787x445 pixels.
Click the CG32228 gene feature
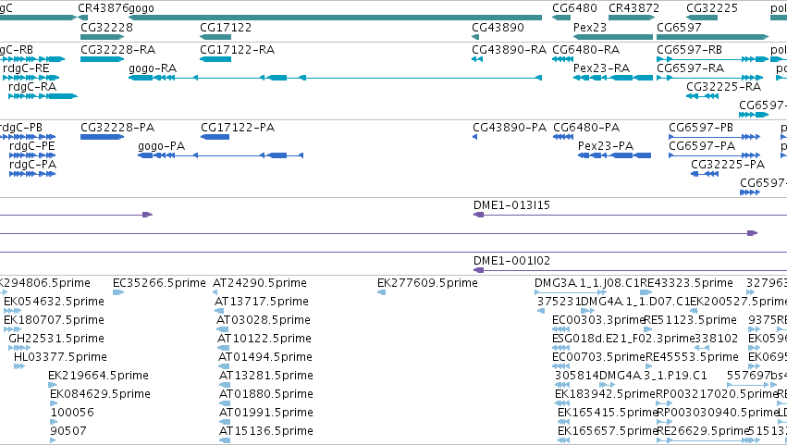point(102,37)
